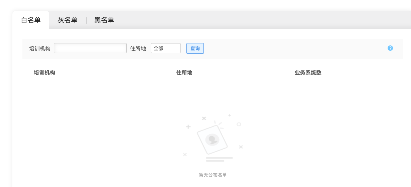
Task: Switch to the 白名单 tab
Action: (x=31, y=20)
